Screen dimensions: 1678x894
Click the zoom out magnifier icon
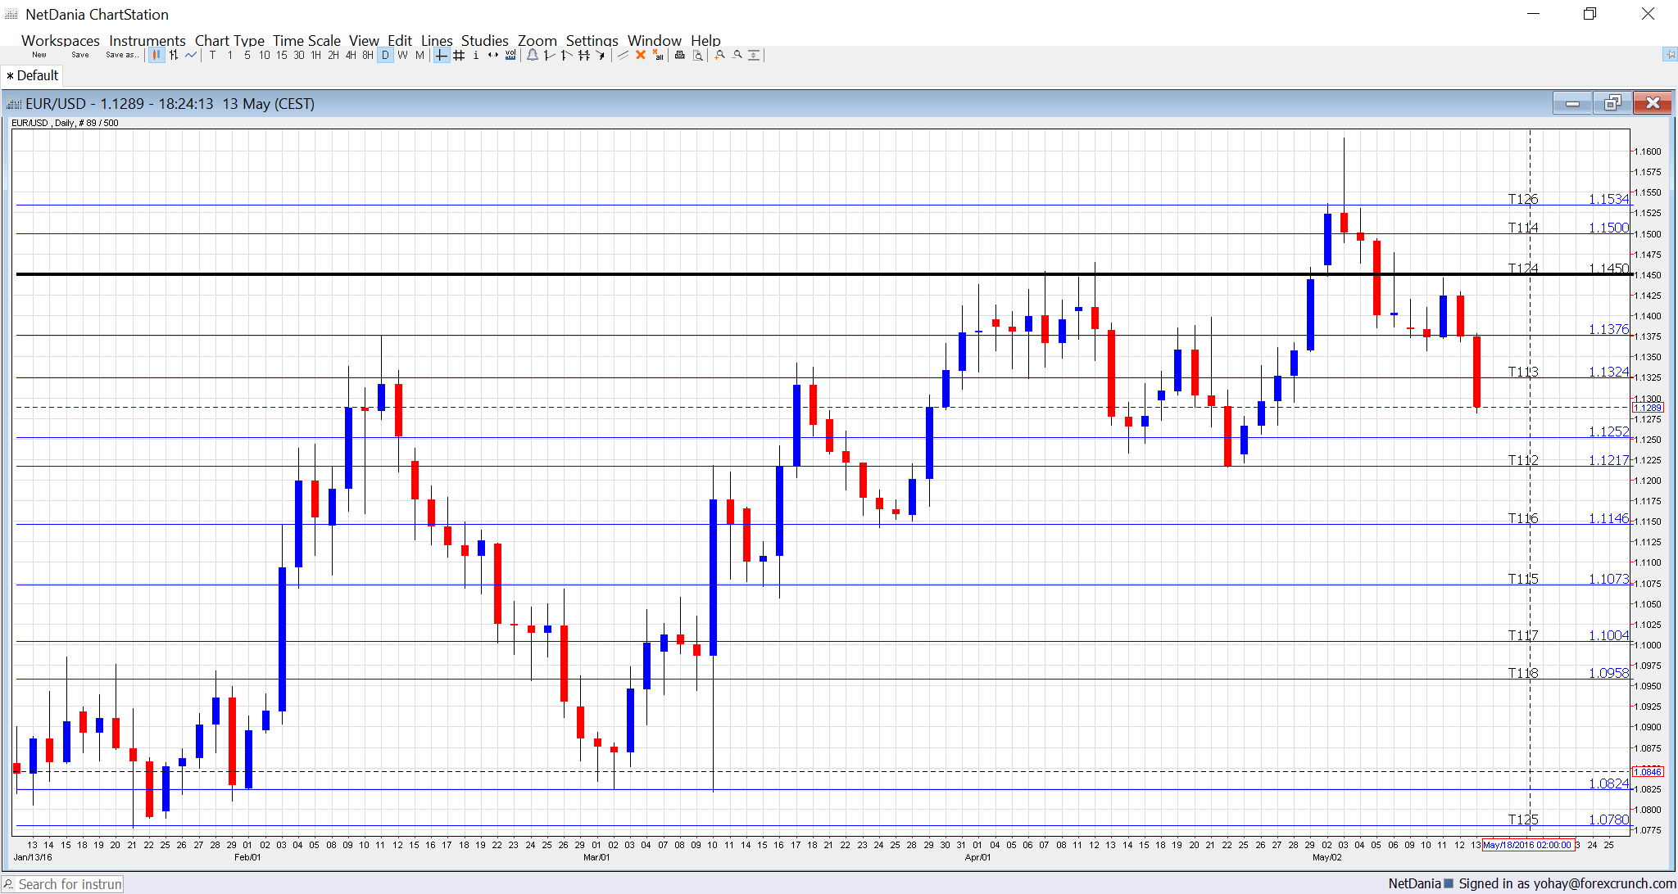tap(737, 55)
